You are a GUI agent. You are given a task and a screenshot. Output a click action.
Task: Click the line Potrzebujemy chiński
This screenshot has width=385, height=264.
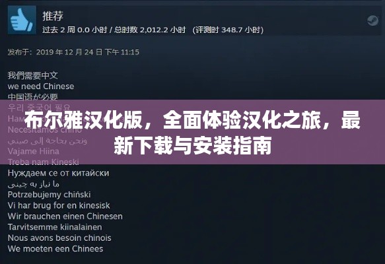pos(49,195)
